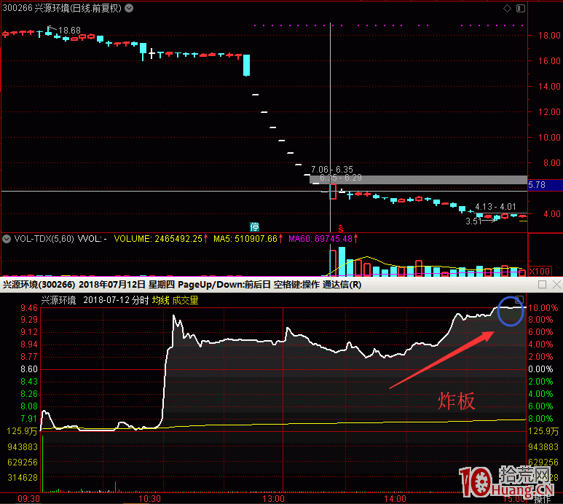The width and height of the screenshot is (563, 504).
Task: Click the 4.00 daily price axis label
Action: [x=552, y=214]
